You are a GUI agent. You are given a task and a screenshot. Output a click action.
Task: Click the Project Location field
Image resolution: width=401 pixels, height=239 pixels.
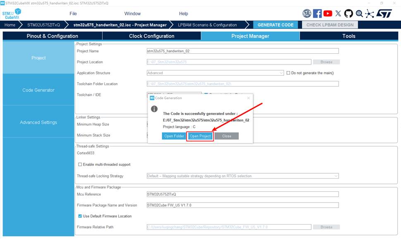[x=229, y=62]
